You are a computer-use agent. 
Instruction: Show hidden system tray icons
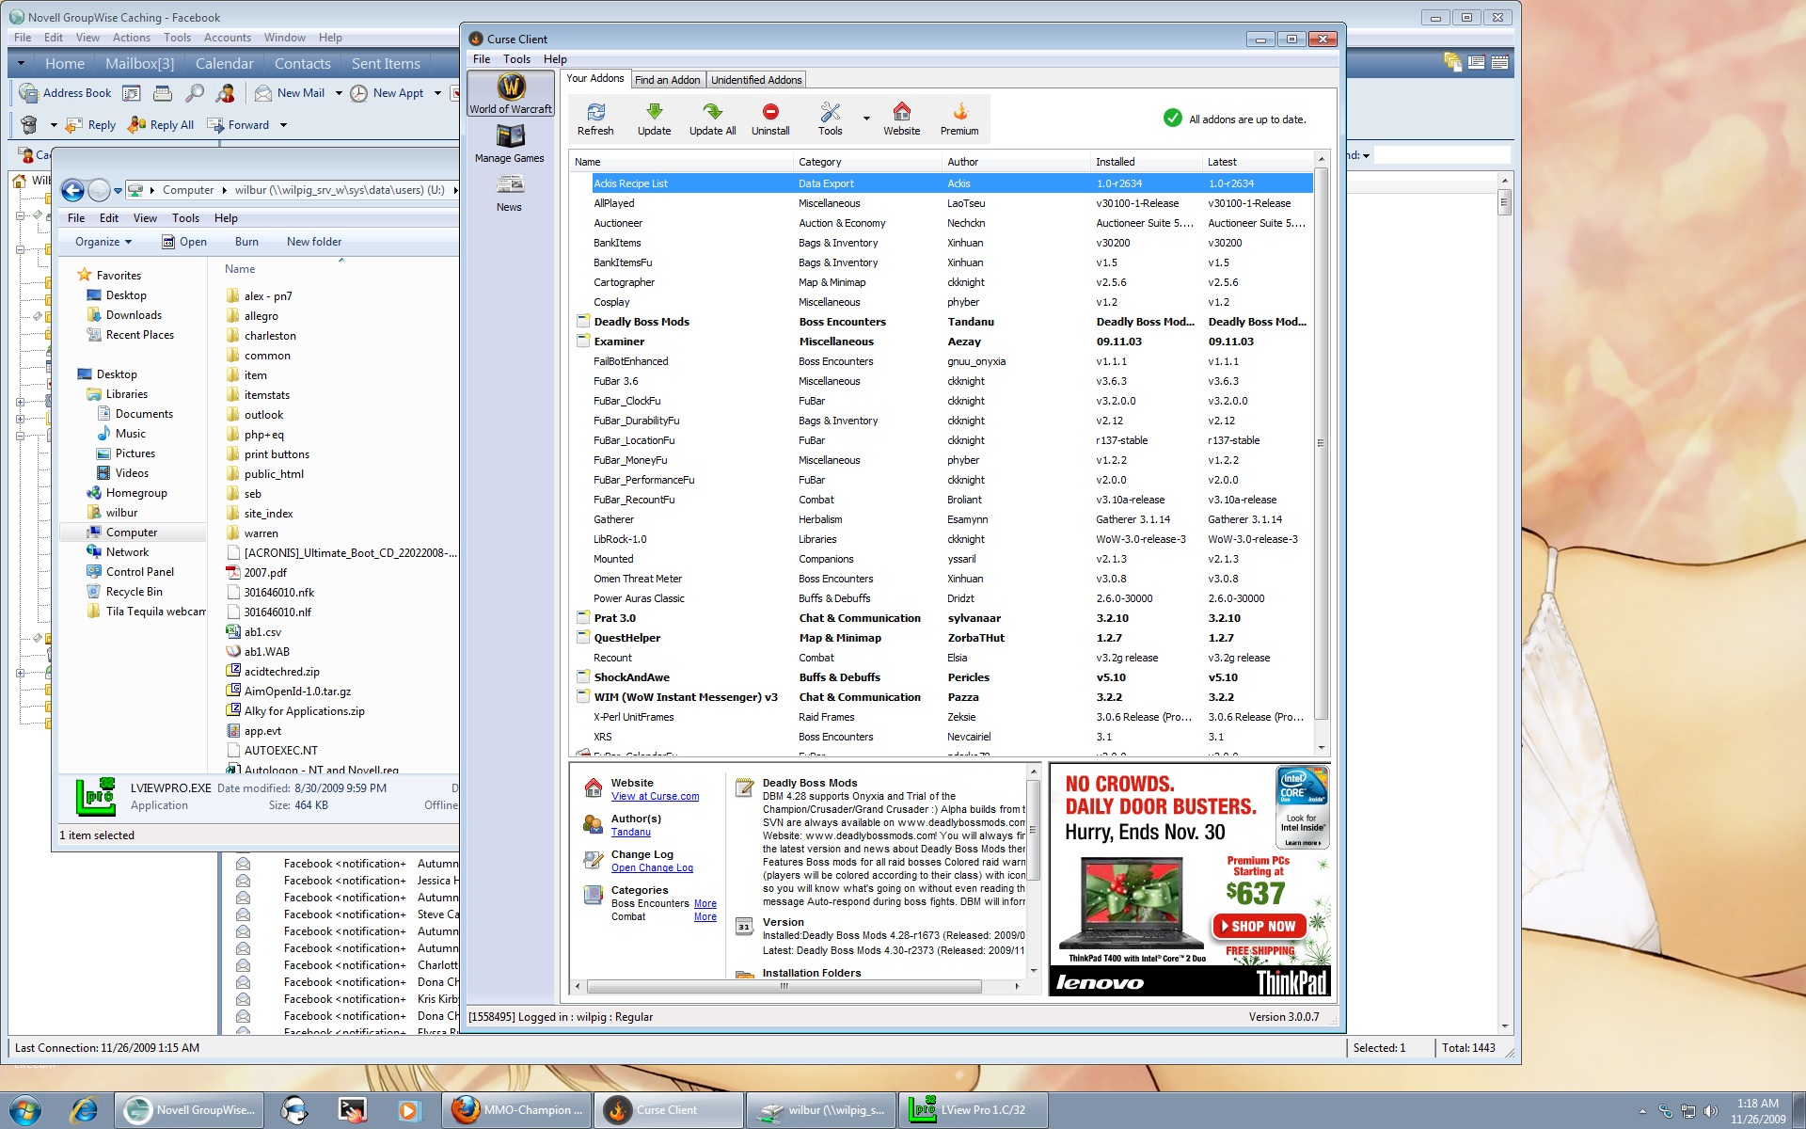click(x=1642, y=1111)
